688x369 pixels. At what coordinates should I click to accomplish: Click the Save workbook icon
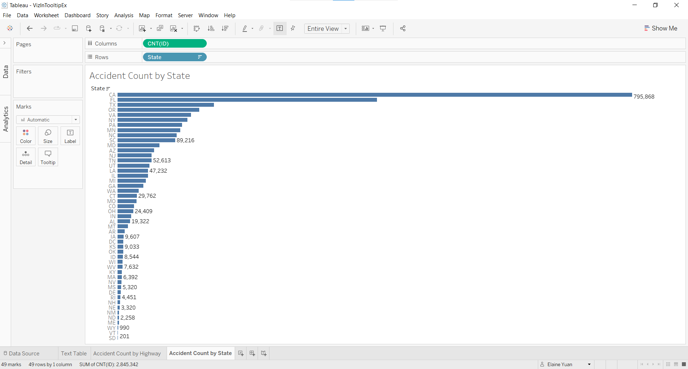point(75,29)
